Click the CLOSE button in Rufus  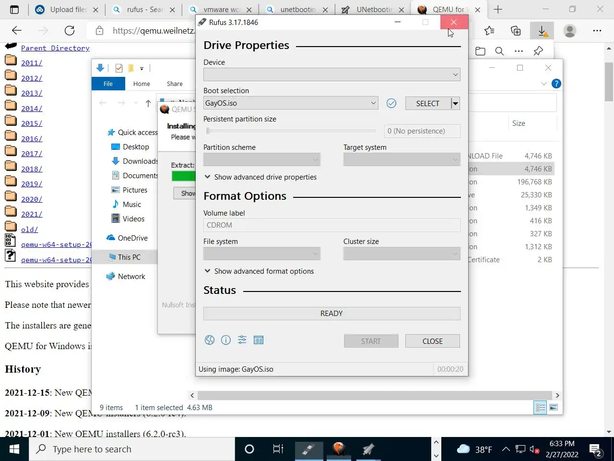click(x=433, y=341)
